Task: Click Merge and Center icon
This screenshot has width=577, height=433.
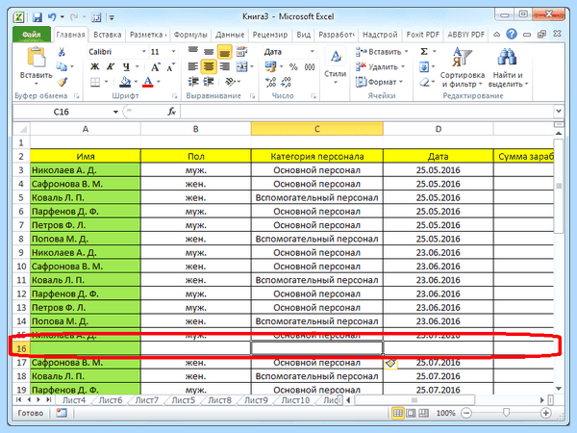Action: pyautogui.click(x=241, y=66)
